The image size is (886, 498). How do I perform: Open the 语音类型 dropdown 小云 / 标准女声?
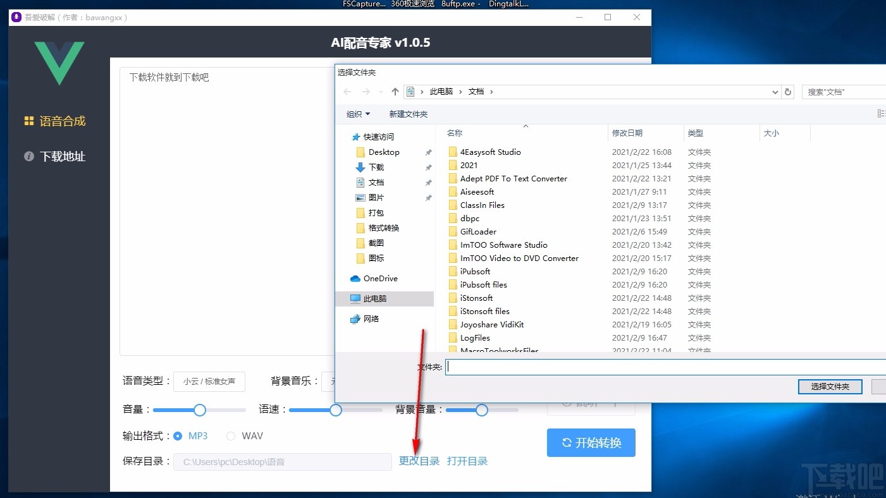209,381
